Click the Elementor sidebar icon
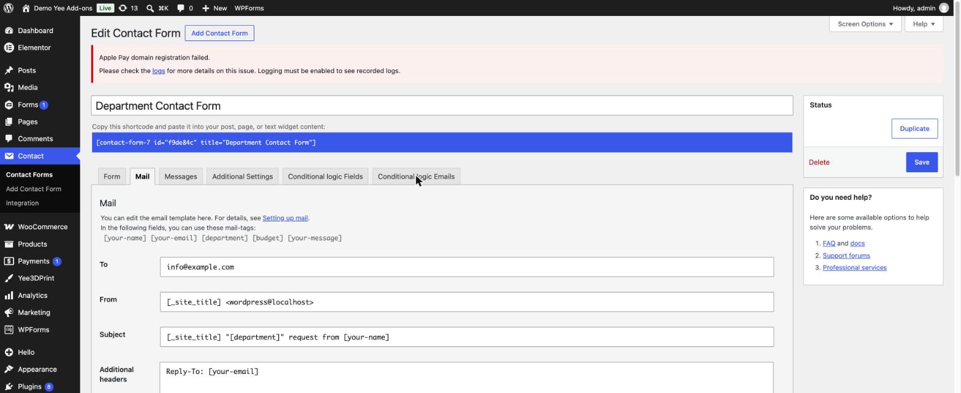961x393 pixels. click(x=9, y=48)
